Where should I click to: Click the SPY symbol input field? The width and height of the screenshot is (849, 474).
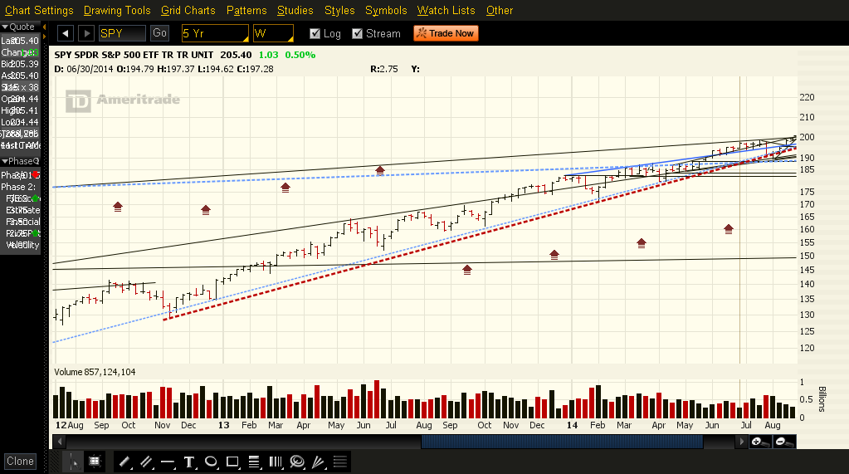(x=122, y=33)
